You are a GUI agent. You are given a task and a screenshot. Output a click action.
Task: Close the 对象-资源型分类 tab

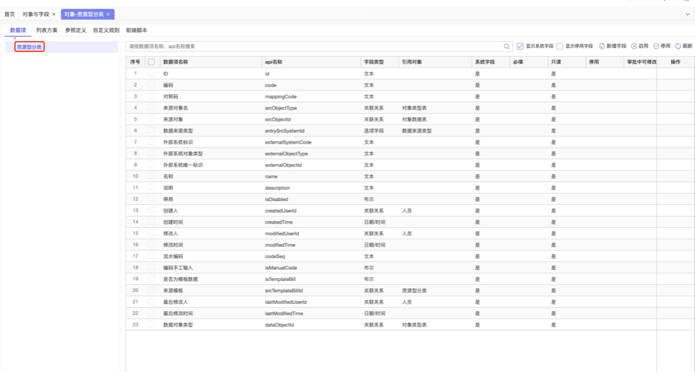click(109, 14)
